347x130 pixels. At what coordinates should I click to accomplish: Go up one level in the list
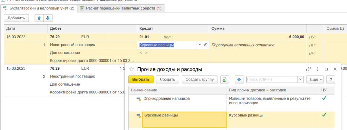pos(239,80)
